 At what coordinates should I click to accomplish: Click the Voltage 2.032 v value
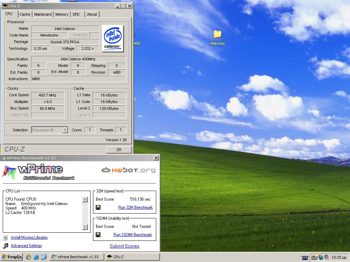point(87,48)
